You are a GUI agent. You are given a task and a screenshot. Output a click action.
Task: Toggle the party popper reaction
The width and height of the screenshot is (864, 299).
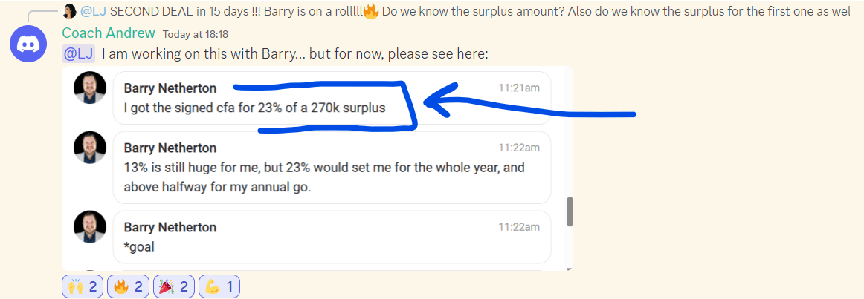174,286
